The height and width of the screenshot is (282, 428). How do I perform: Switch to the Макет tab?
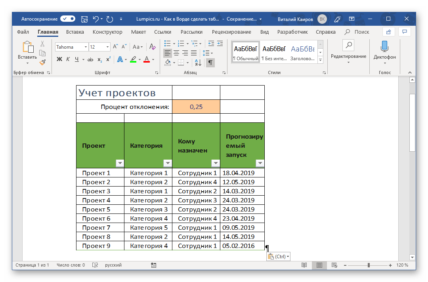coord(138,32)
